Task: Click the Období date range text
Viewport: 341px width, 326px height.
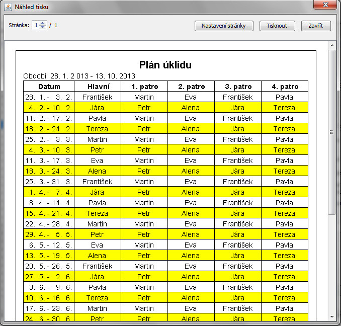Action: point(79,76)
